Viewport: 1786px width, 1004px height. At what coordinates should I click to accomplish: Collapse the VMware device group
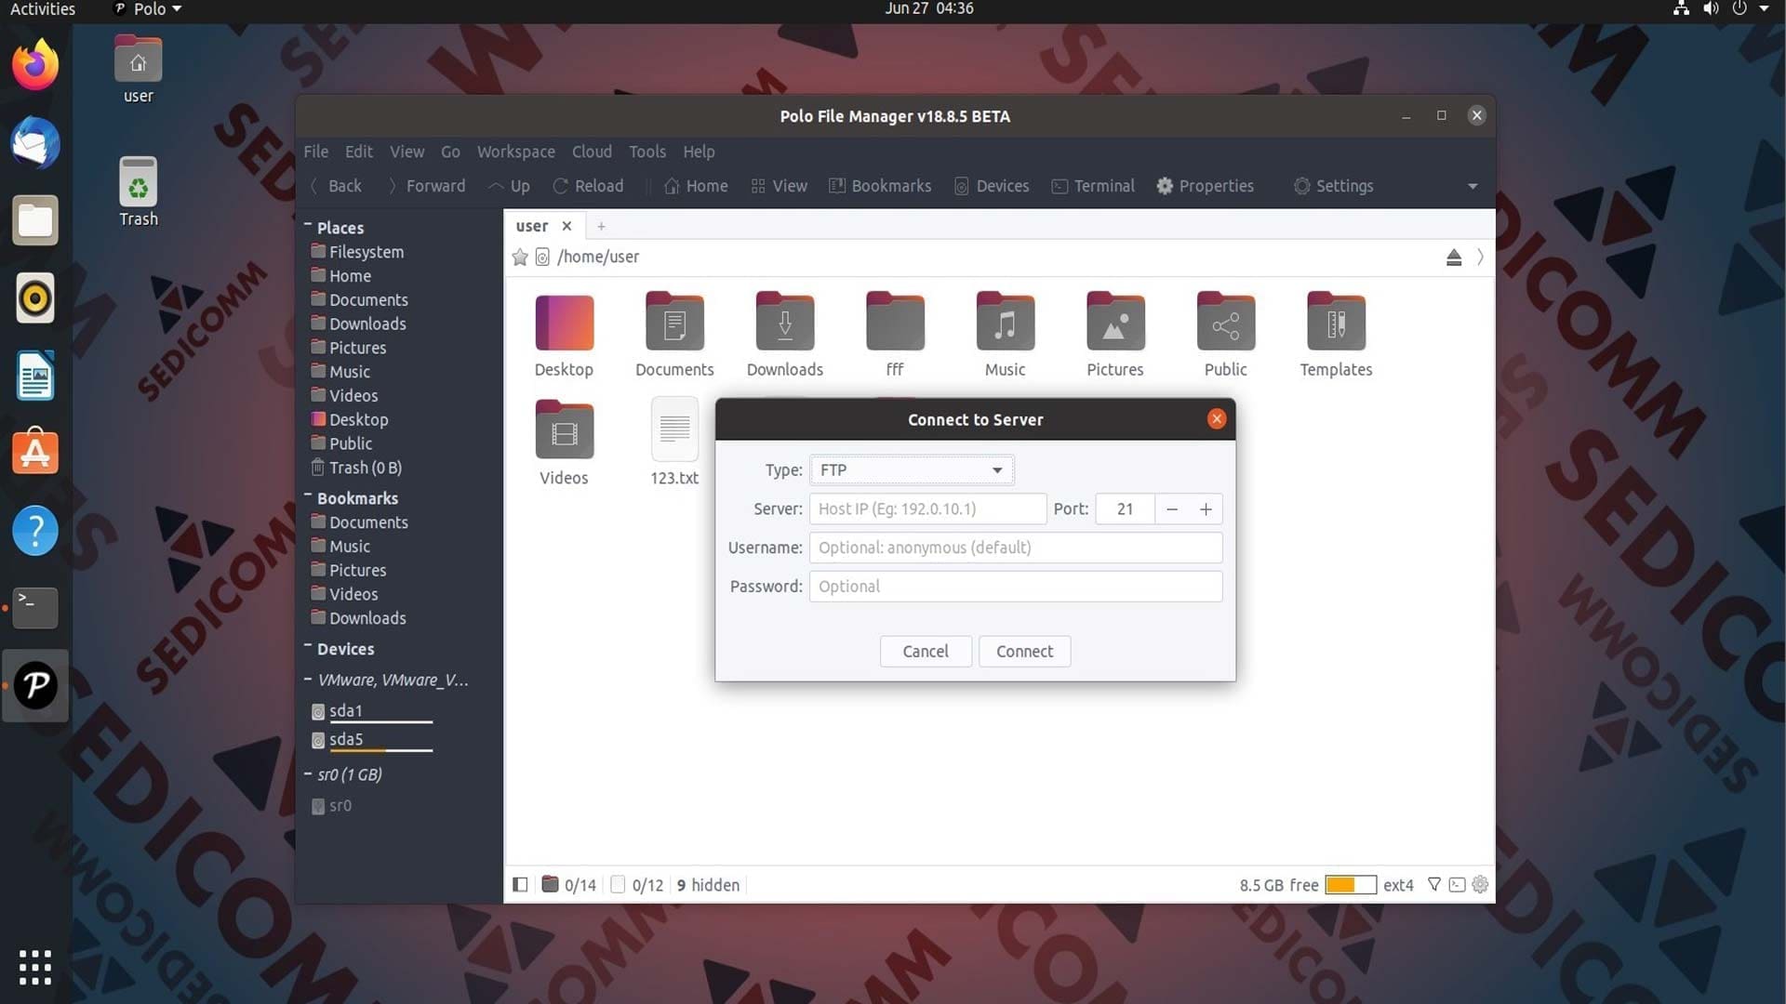(x=308, y=680)
